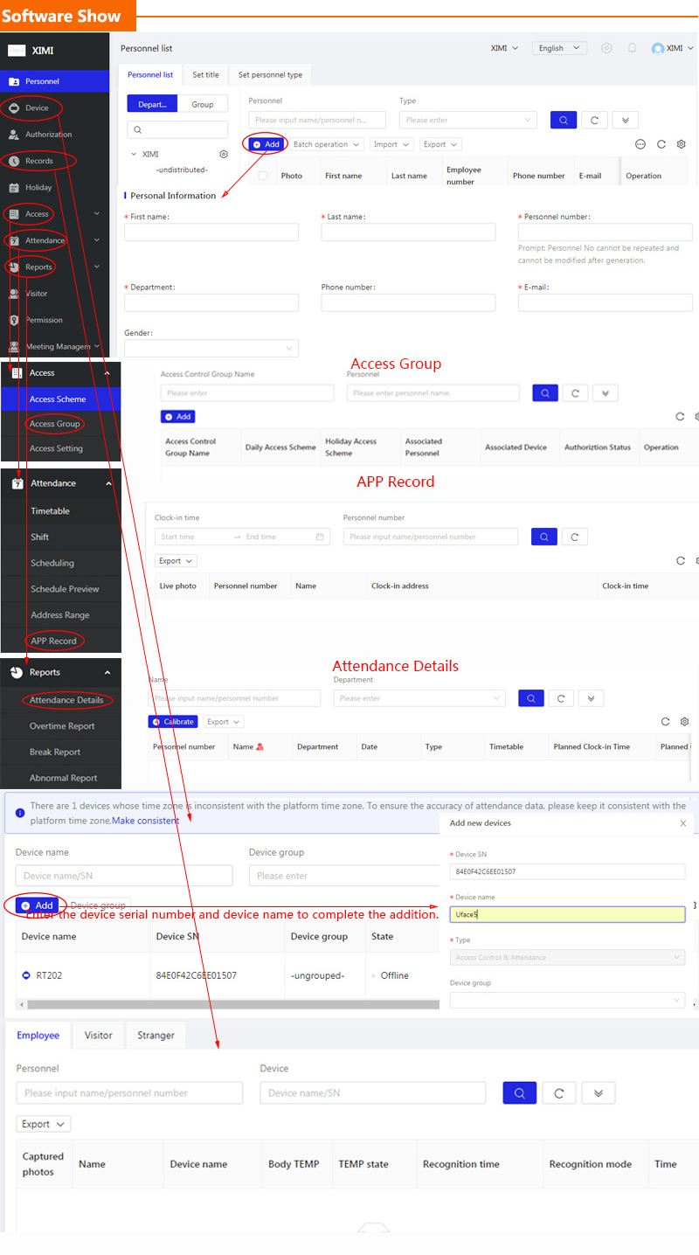Click refresh icon beside Attendance Details search
Viewport: 699px width, 1255px height.
click(561, 698)
